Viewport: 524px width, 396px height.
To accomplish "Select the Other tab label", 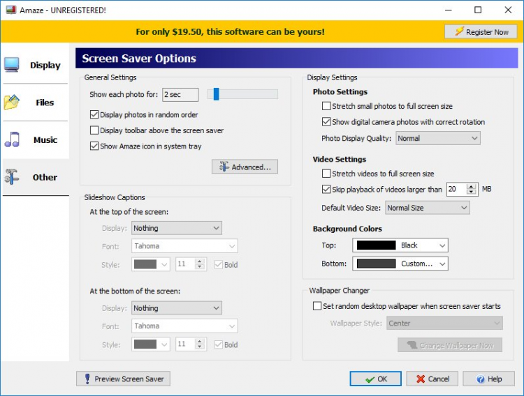I will [45, 177].
